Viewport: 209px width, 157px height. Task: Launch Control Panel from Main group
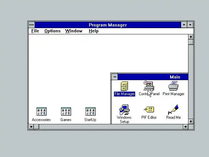pos(149,86)
